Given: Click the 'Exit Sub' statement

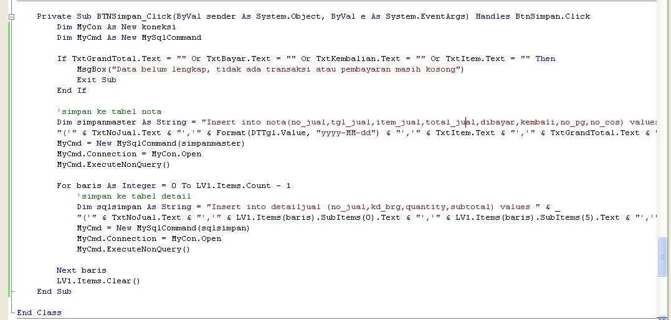Looking at the screenshot, I should pos(97,80).
